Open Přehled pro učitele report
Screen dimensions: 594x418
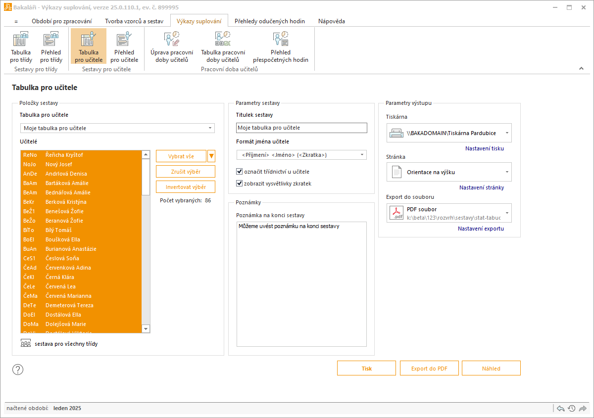pyautogui.click(x=124, y=46)
